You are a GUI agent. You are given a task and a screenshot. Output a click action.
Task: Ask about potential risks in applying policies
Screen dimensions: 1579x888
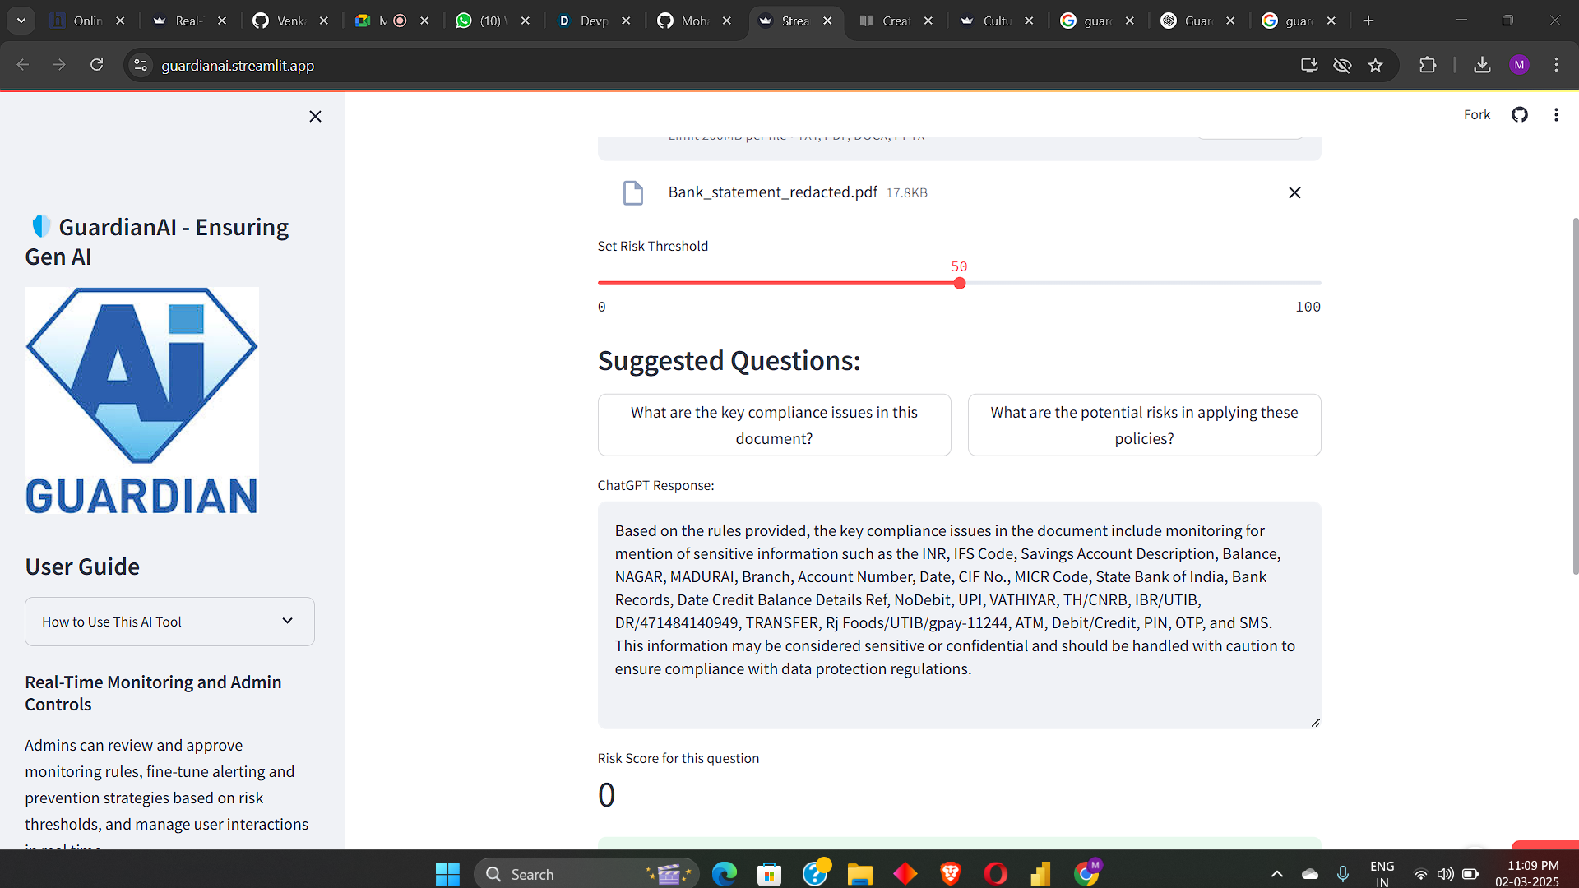click(x=1144, y=425)
